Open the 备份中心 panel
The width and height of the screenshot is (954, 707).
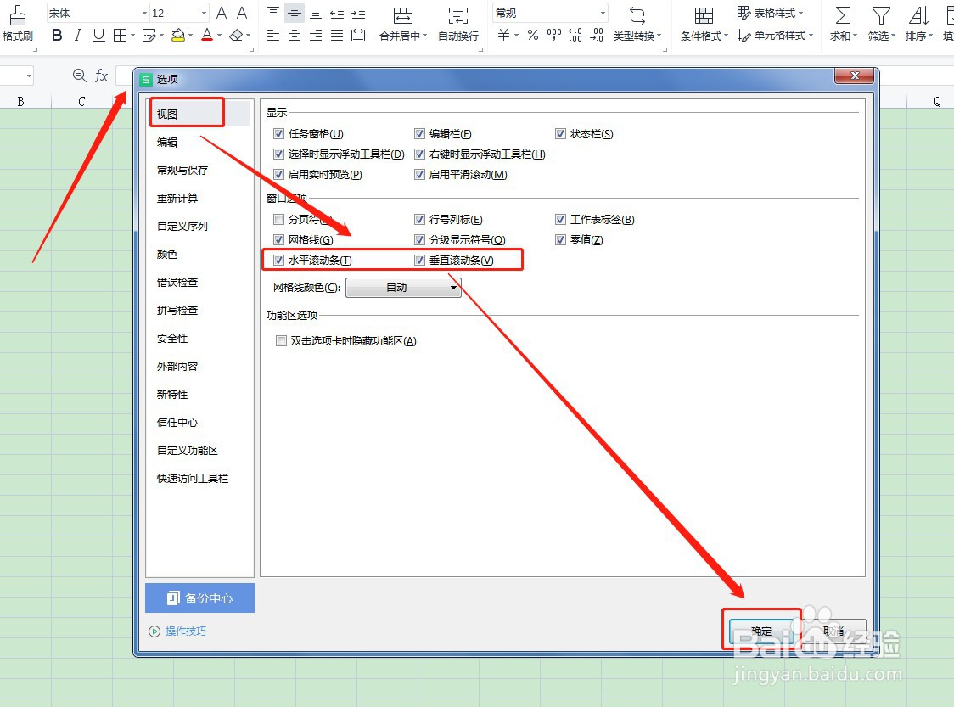199,598
